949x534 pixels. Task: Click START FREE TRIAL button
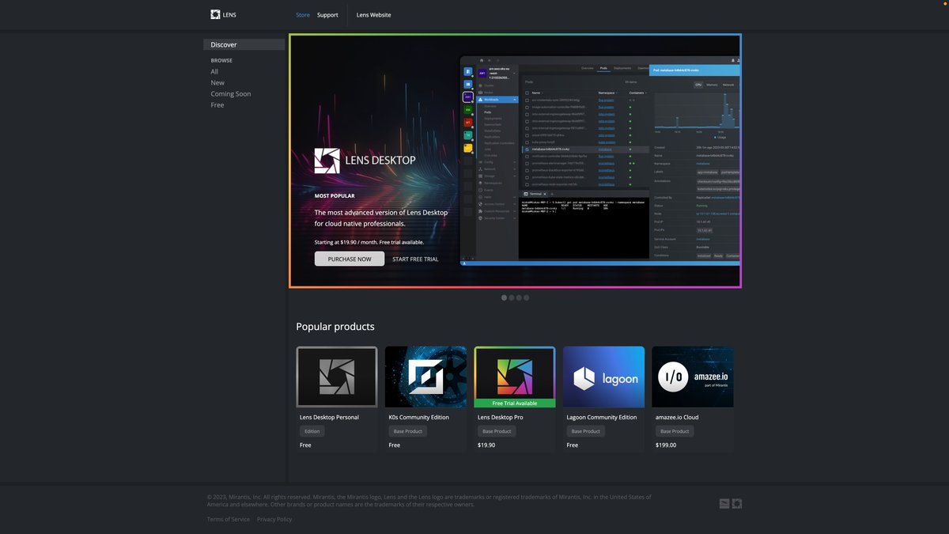point(415,259)
